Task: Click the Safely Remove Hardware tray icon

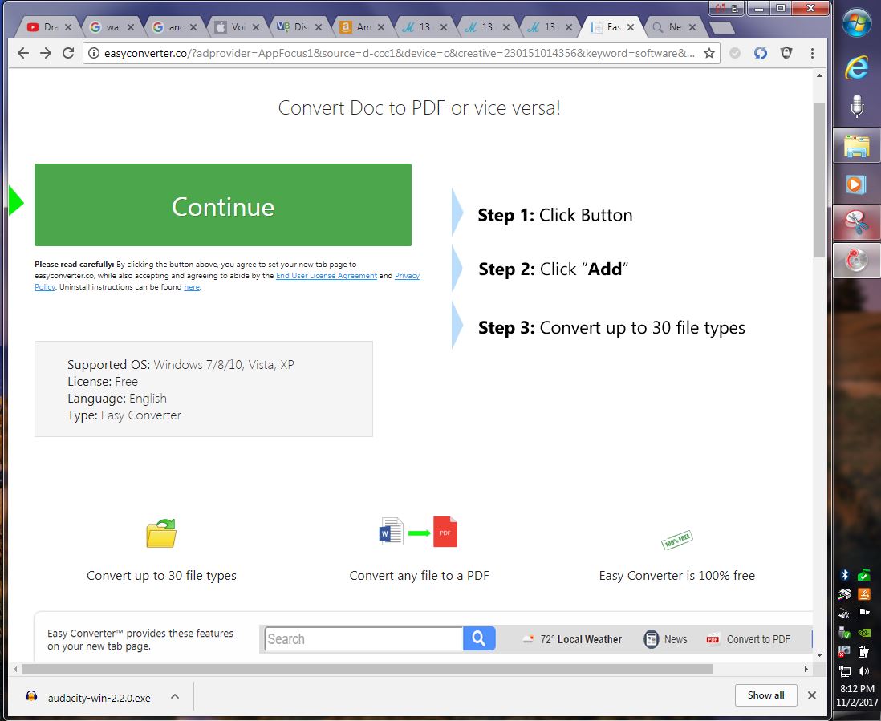Action: (x=844, y=633)
